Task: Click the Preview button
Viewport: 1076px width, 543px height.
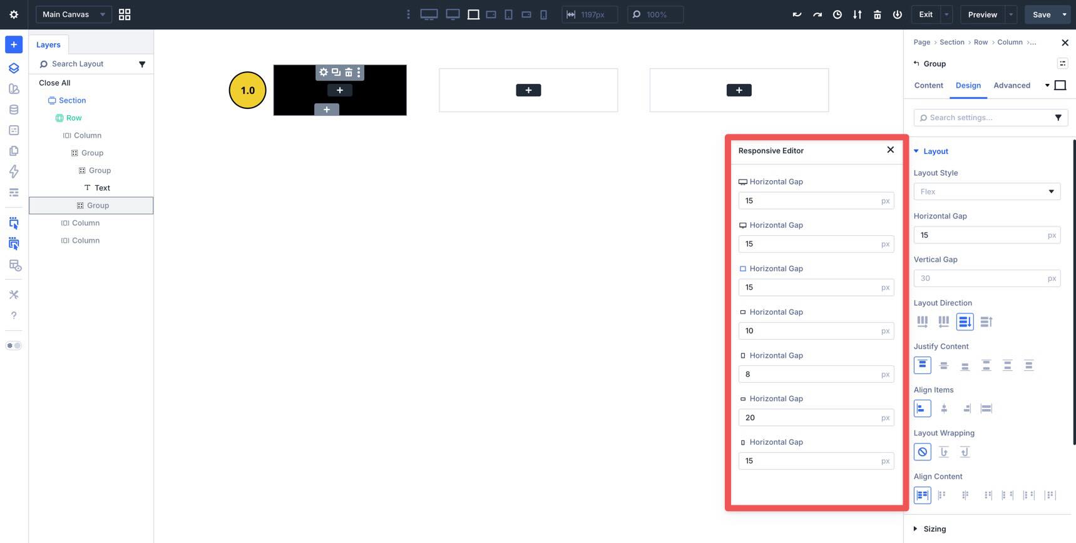Action: (982, 14)
